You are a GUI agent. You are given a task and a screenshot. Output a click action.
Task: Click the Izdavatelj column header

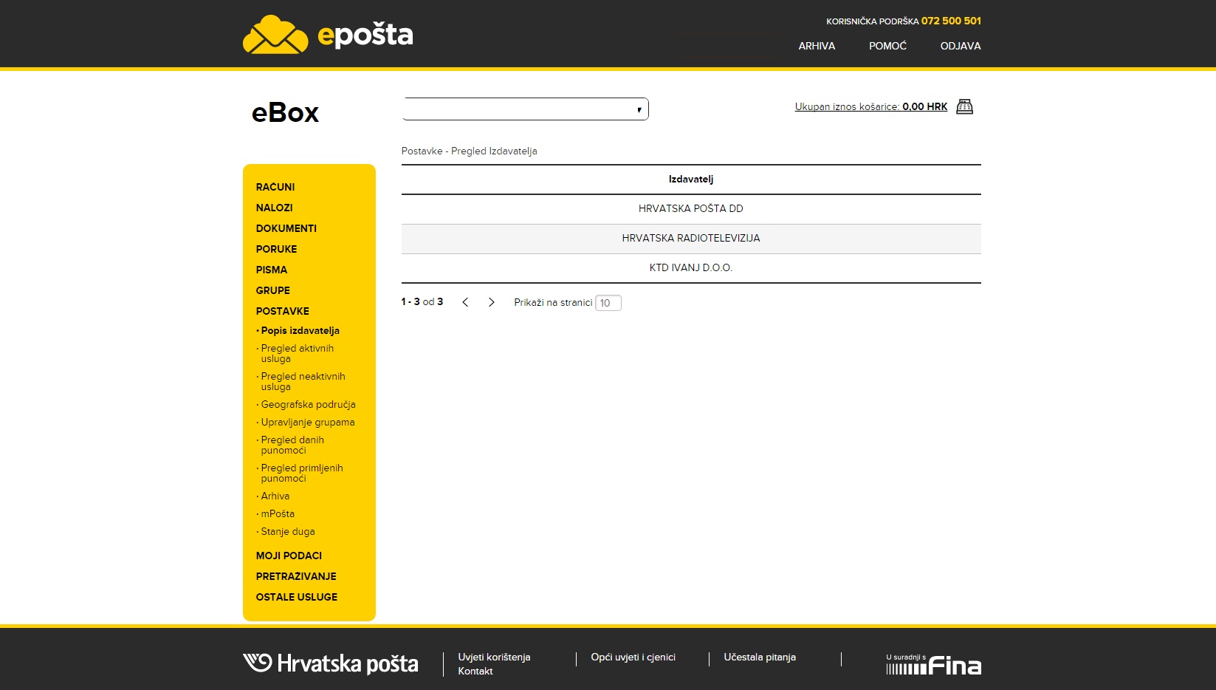[x=691, y=179]
